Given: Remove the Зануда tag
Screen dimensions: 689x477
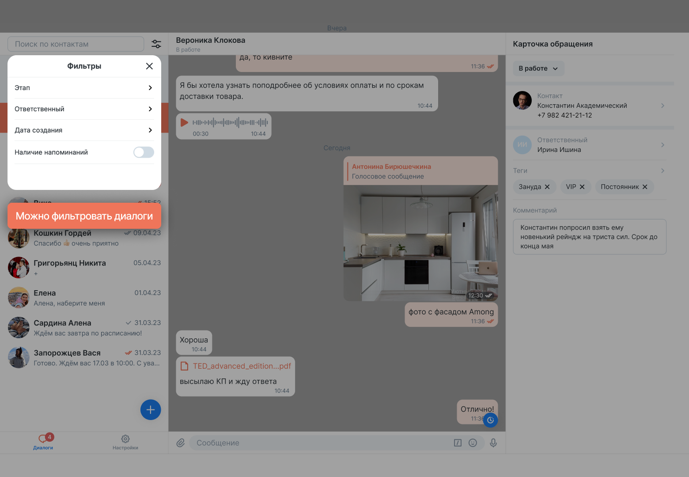Looking at the screenshot, I should click(x=547, y=186).
